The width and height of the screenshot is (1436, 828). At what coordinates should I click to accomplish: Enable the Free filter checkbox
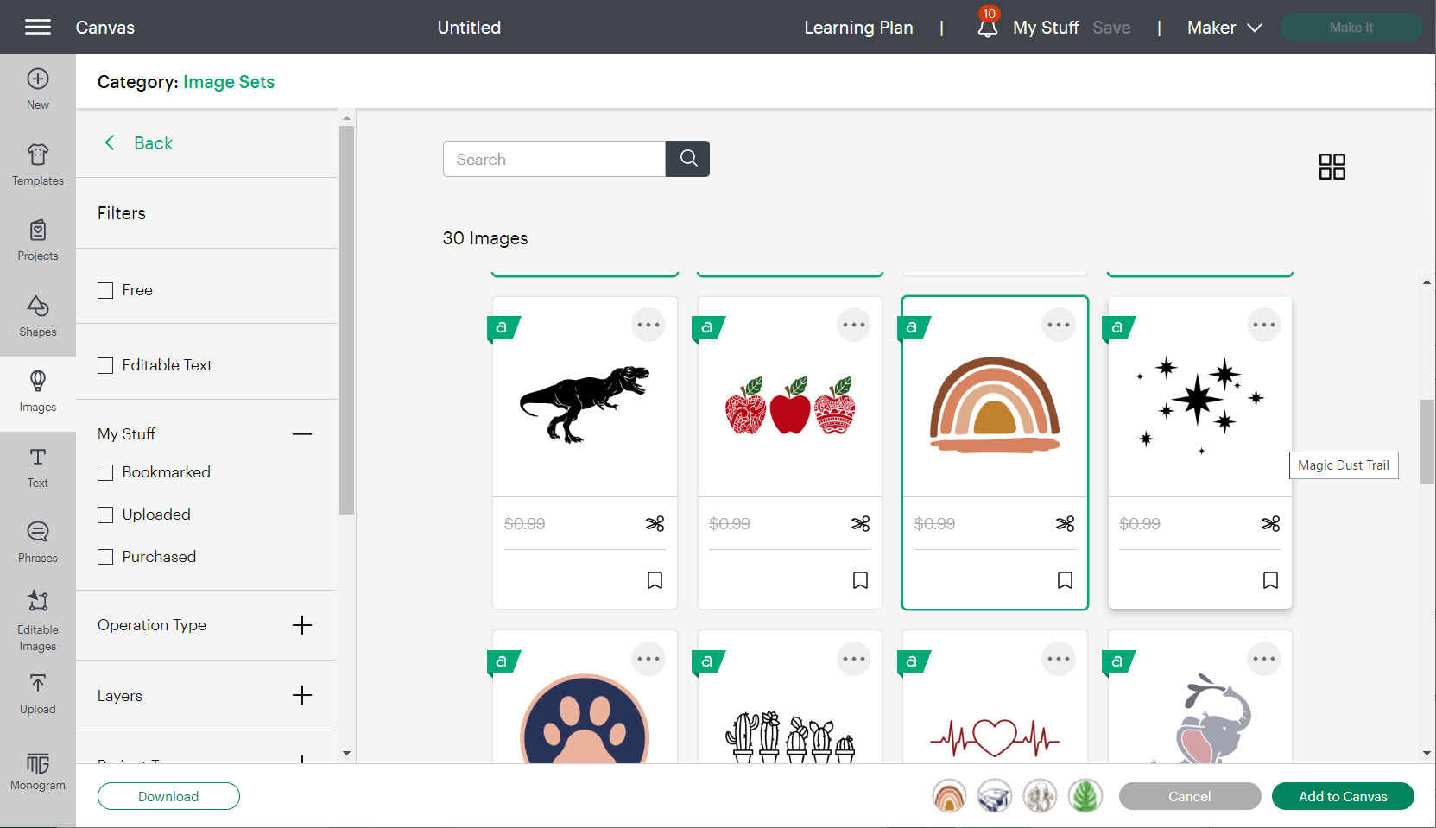point(105,291)
